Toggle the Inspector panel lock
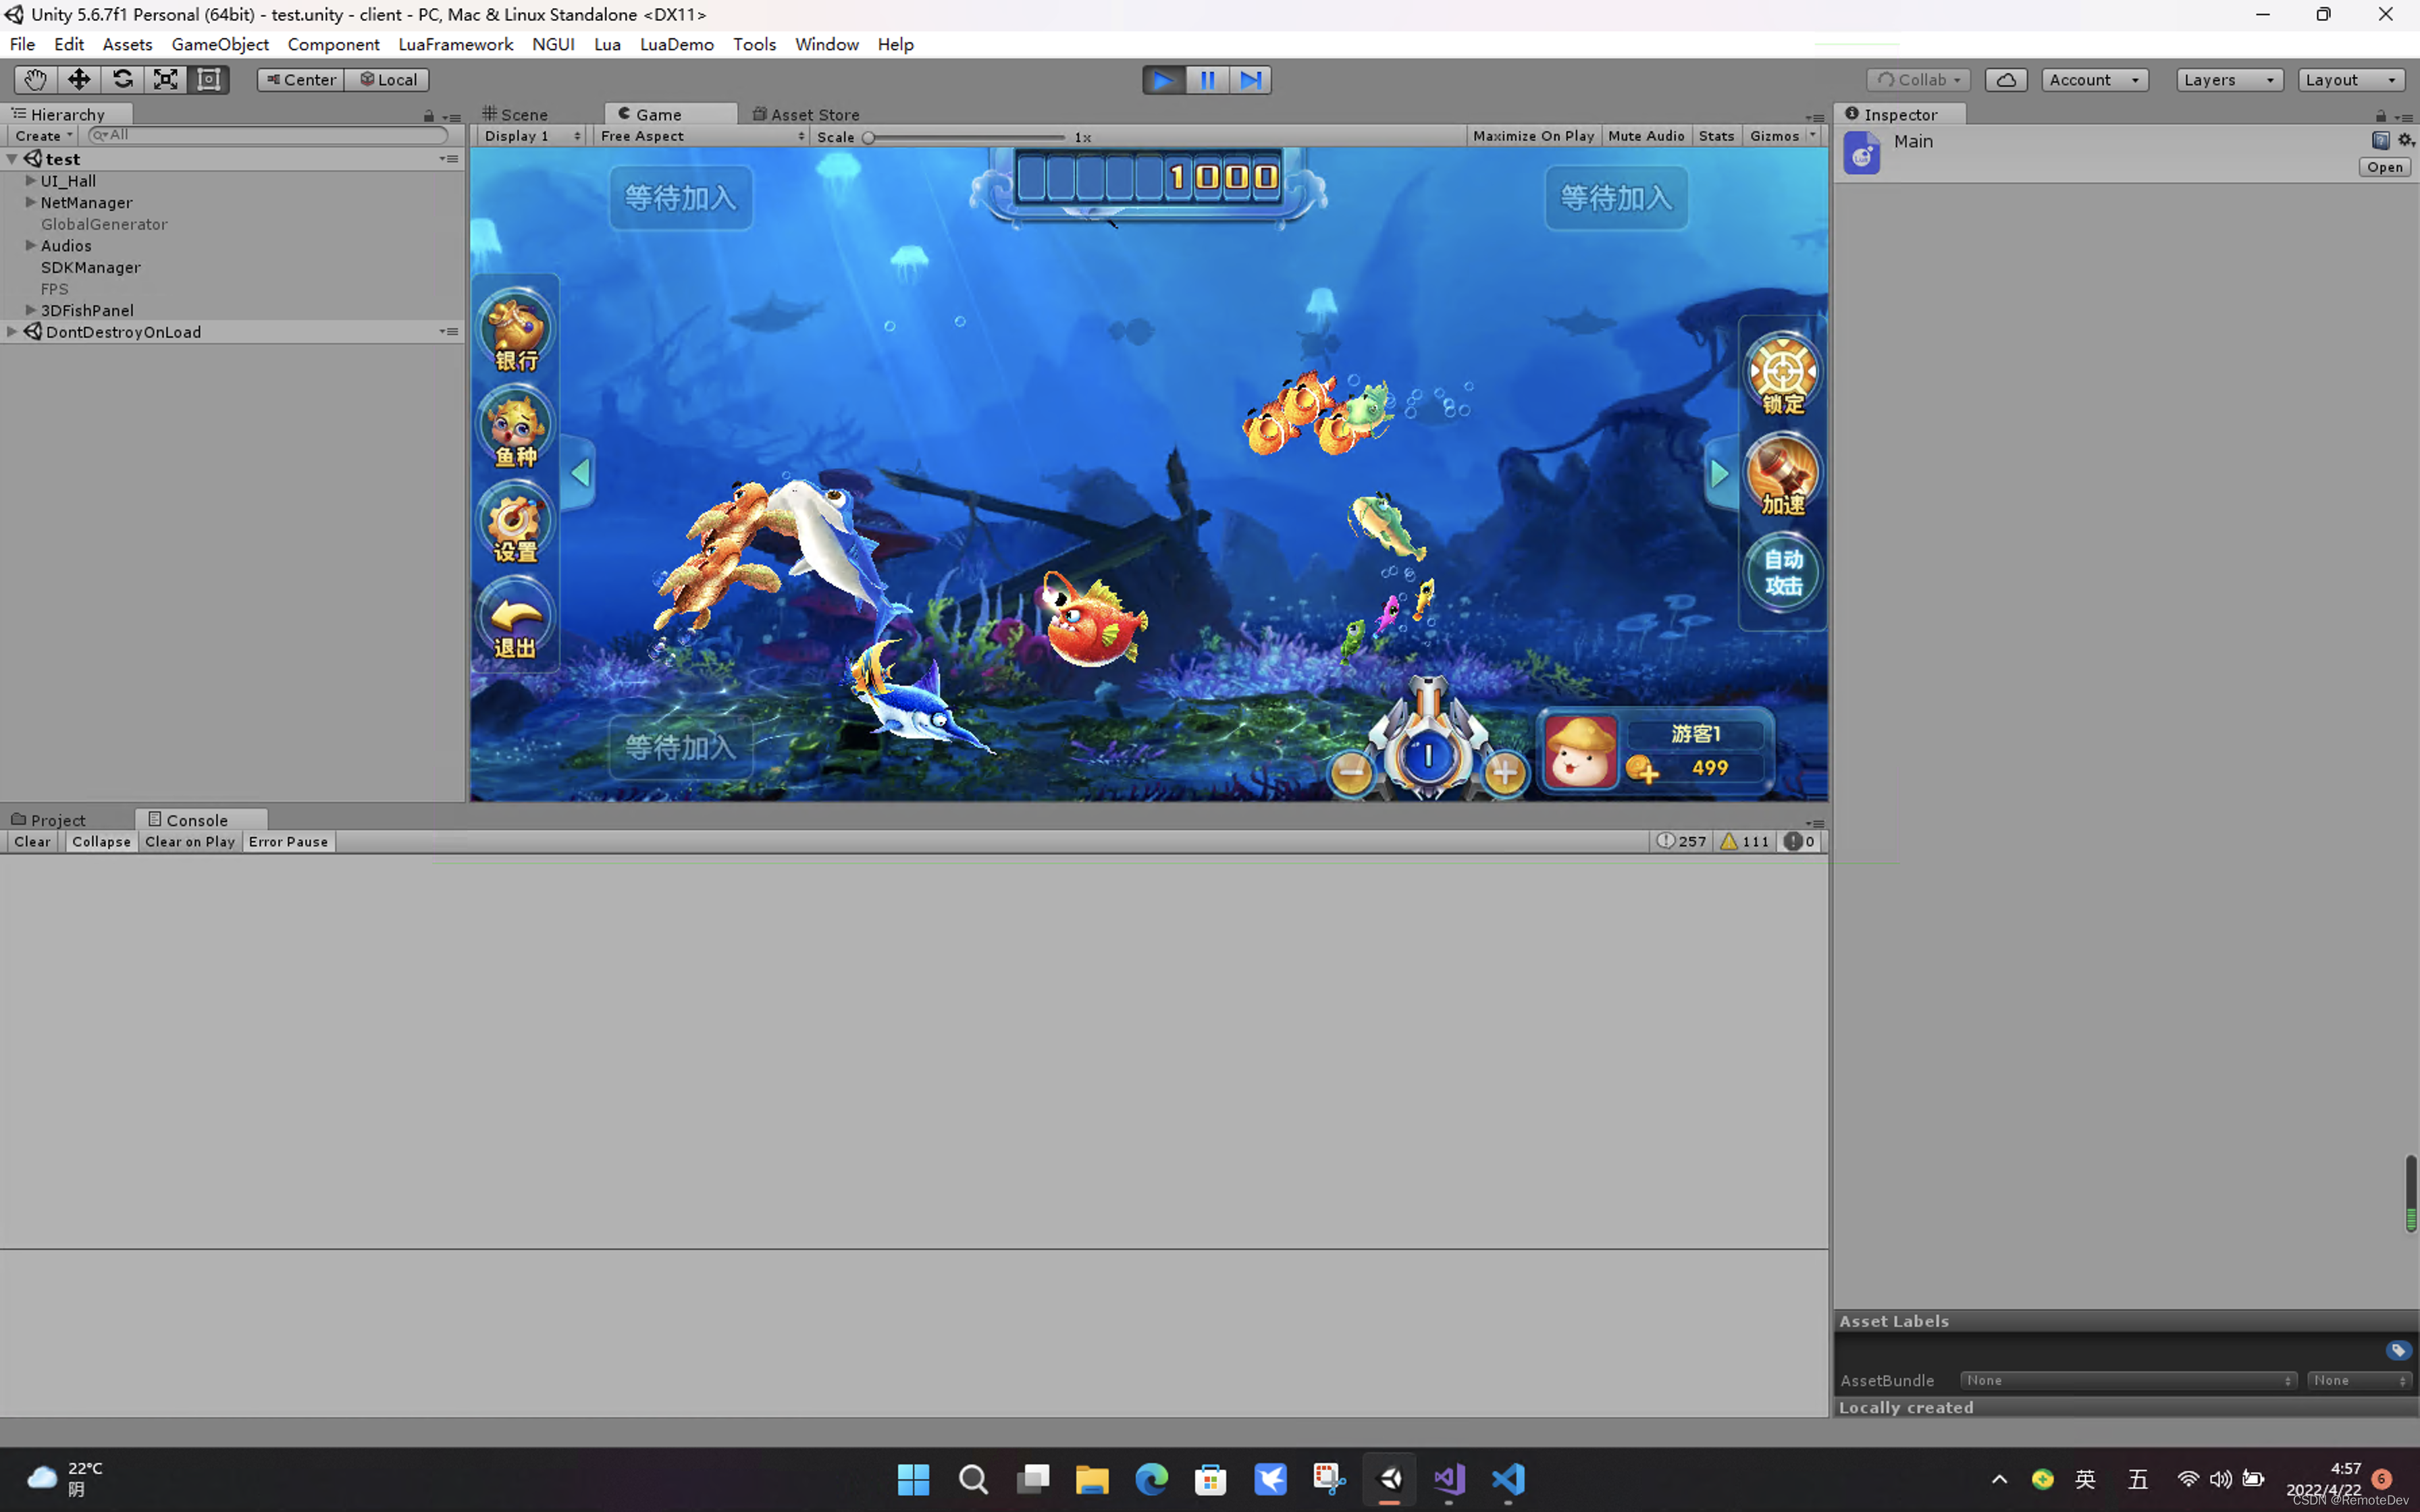2420x1512 pixels. point(2381,116)
